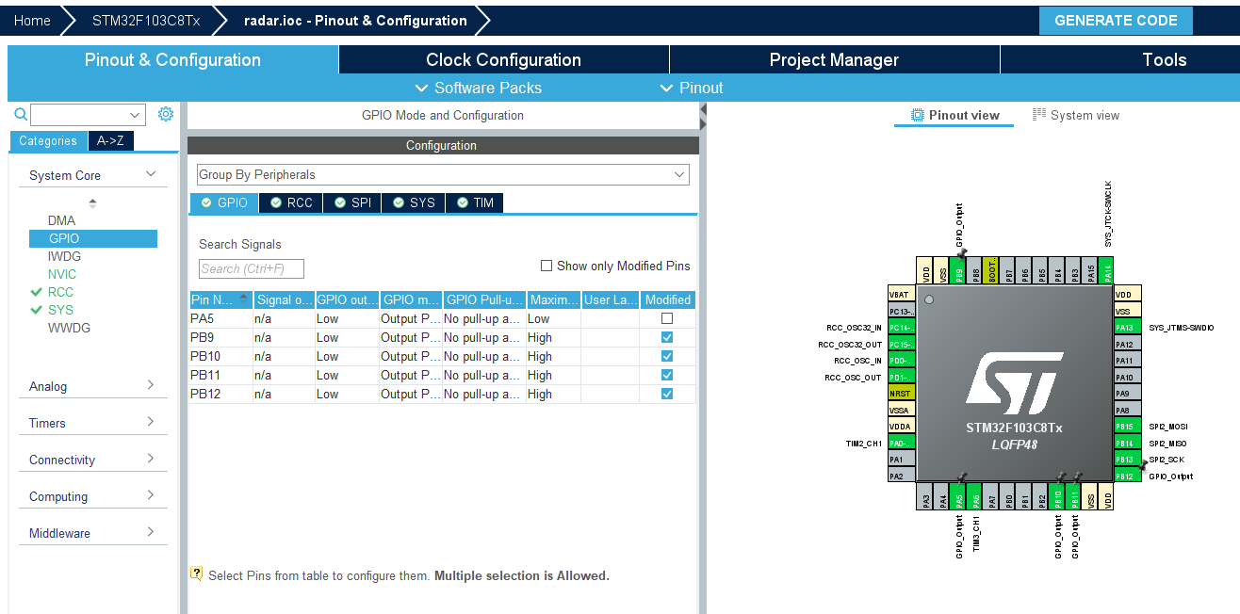The width and height of the screenshot is (1240, 614).
Task: Uncheck the Modified box for PB10
Action: (x=667, y=356)
